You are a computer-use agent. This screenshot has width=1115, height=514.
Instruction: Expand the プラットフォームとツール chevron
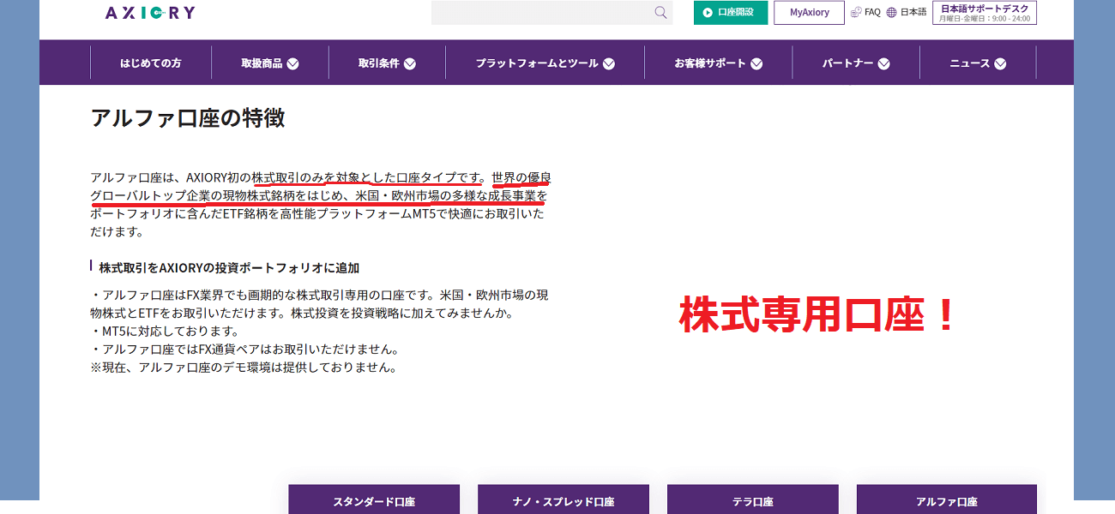point(609,63)
